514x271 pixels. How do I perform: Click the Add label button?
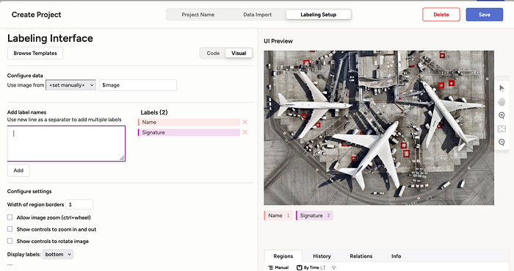[x=18, y=170]
